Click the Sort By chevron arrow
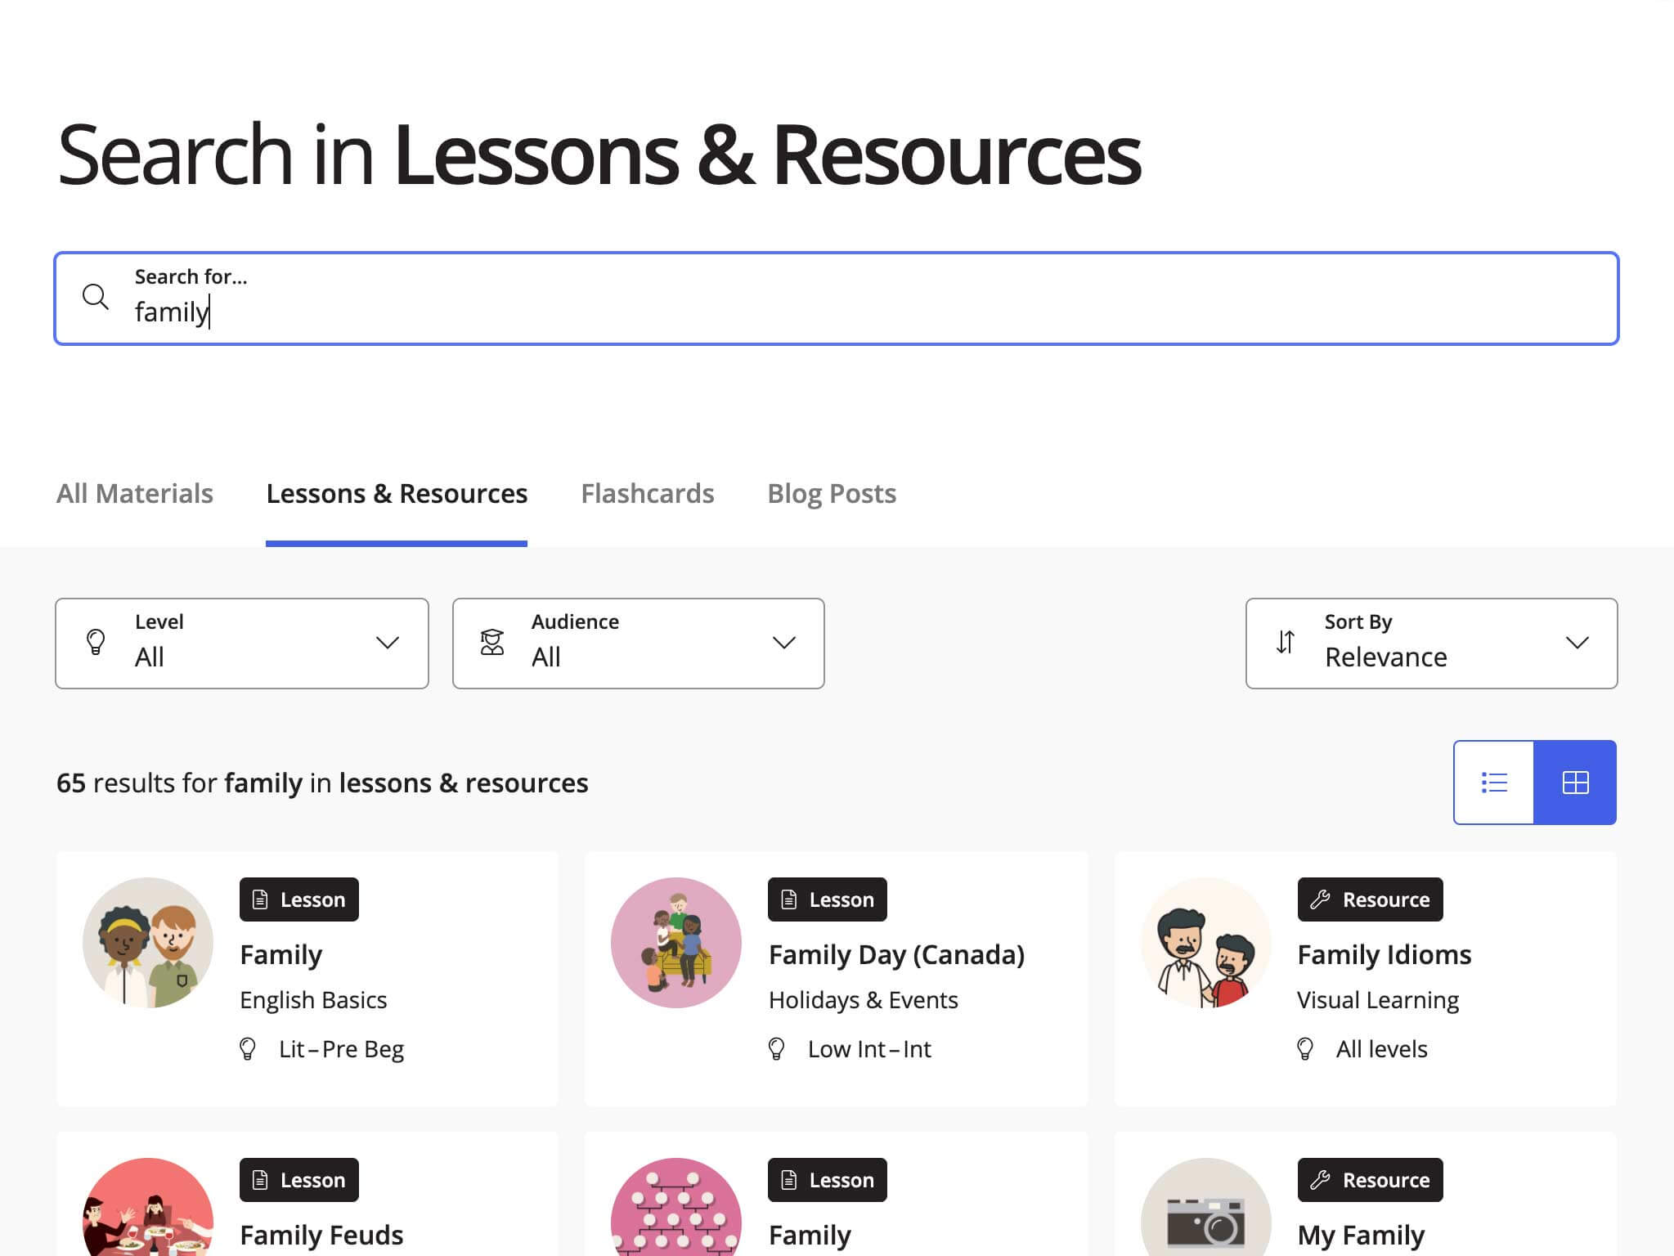The width and height of the screenshot is (1674, 1256). coord(1578,643)
